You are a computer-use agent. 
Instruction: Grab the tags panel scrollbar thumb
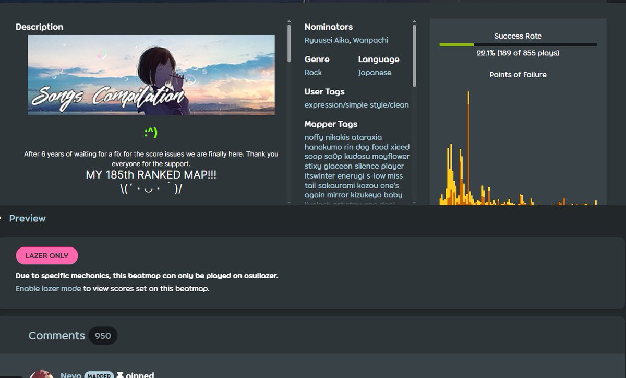414,56
